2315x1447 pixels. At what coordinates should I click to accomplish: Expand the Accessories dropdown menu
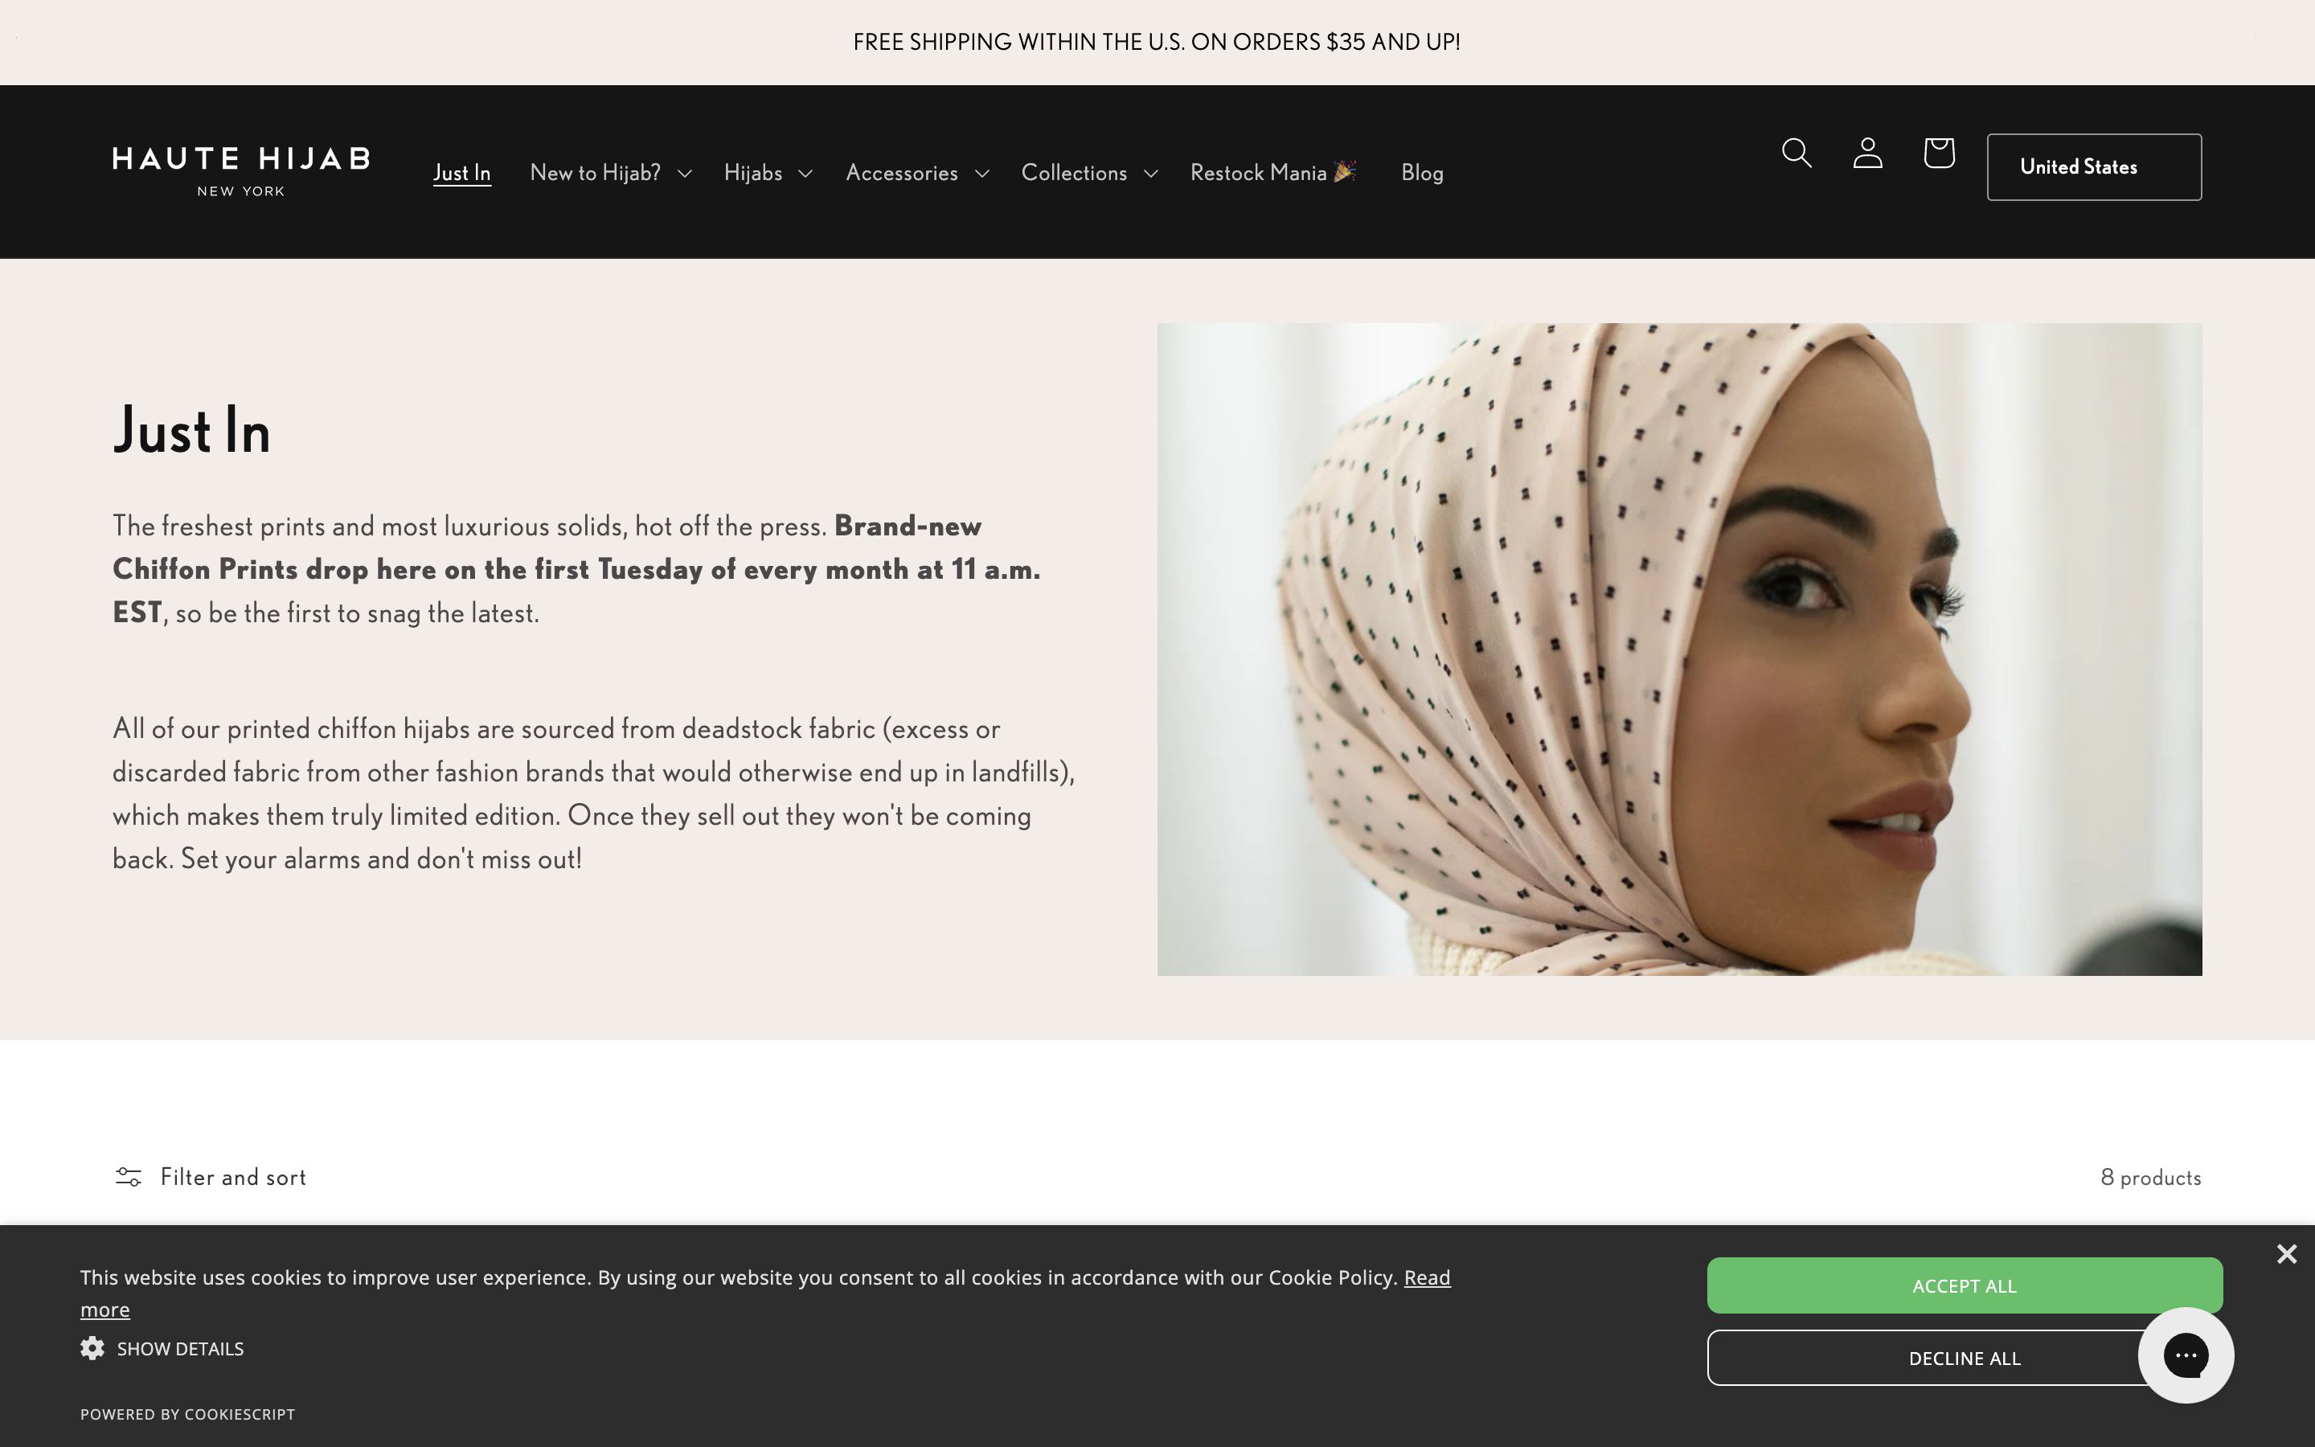click(x=901, y=172)
